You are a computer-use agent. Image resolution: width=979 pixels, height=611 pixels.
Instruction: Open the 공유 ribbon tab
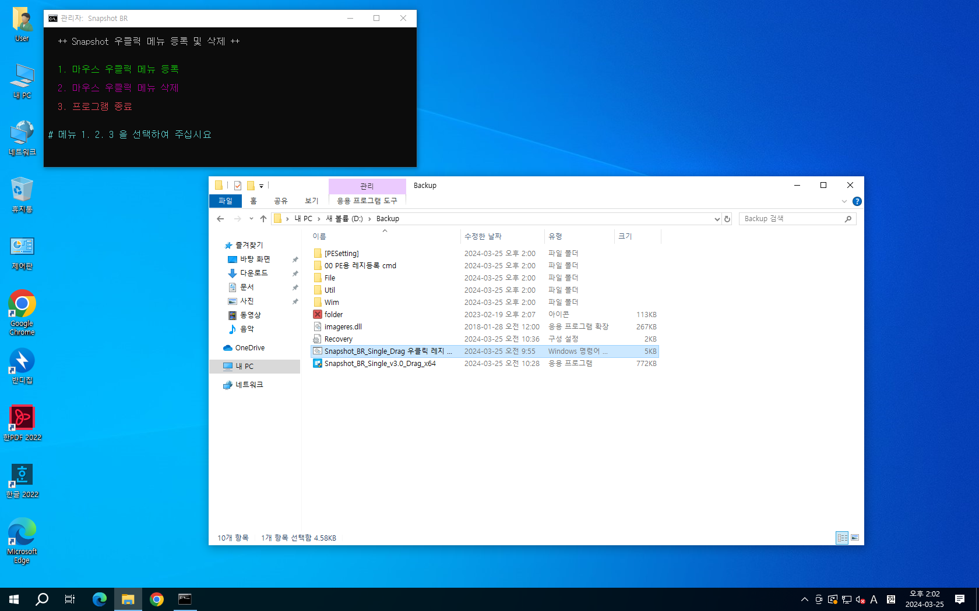pyautogui.click(x=281, y=201)
